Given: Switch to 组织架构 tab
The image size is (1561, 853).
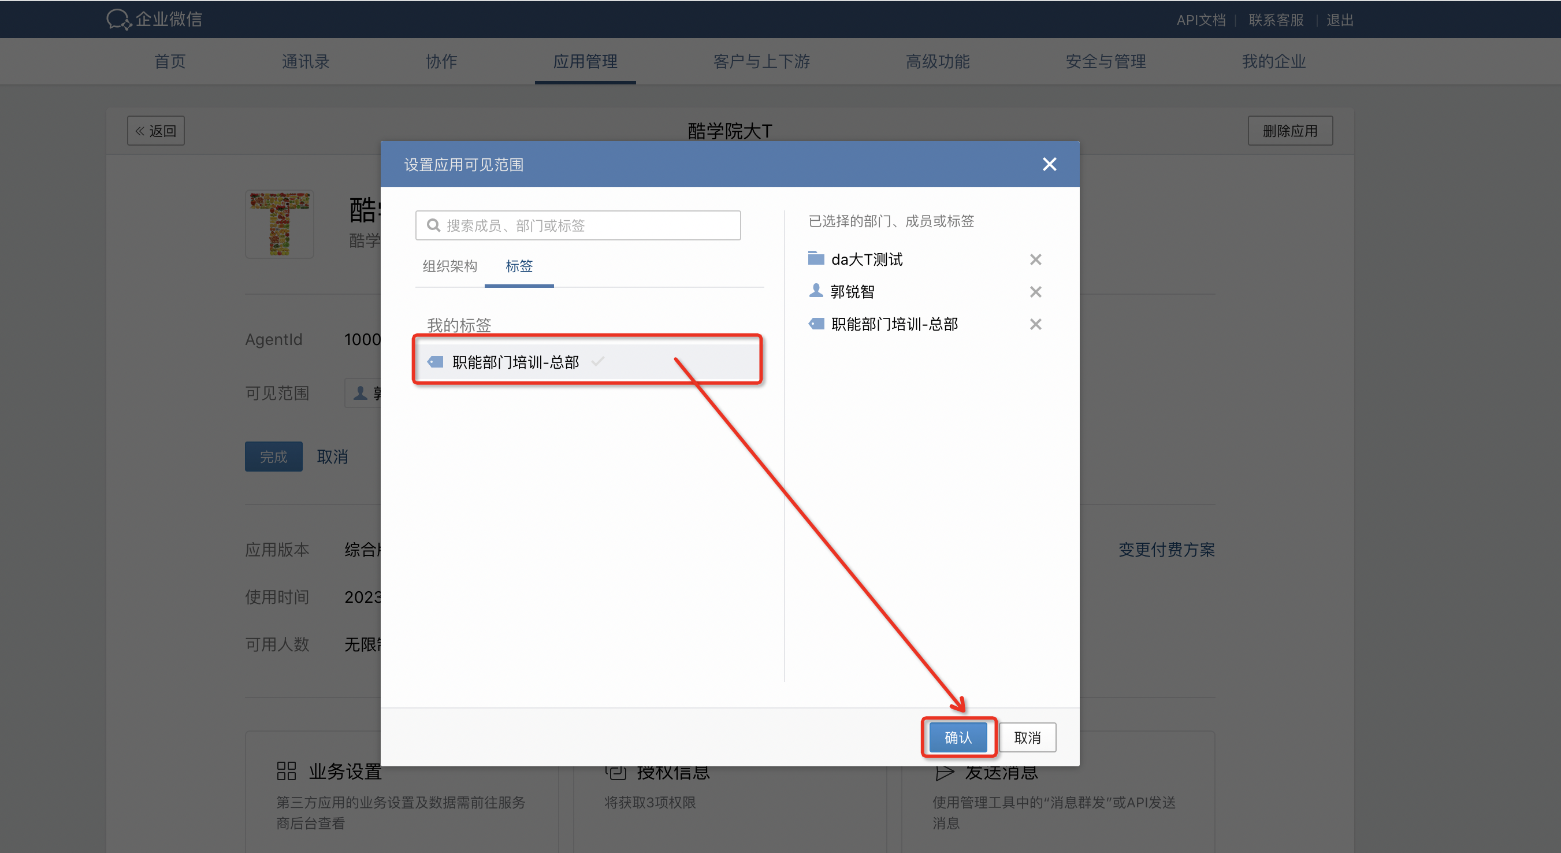Looking at the screenshot, I should click(x=449, y=266).
